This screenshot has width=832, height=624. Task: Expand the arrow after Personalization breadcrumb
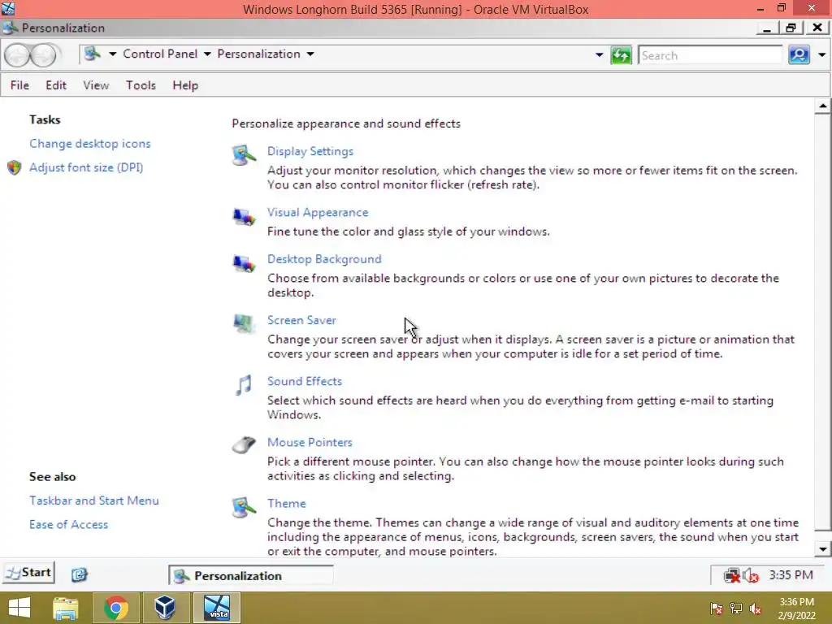(x=310, y=54)
